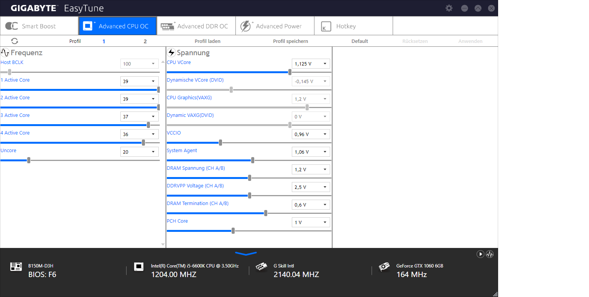
Task: Click the DRAM Spannung slider handle
Action: coord(250,178)
